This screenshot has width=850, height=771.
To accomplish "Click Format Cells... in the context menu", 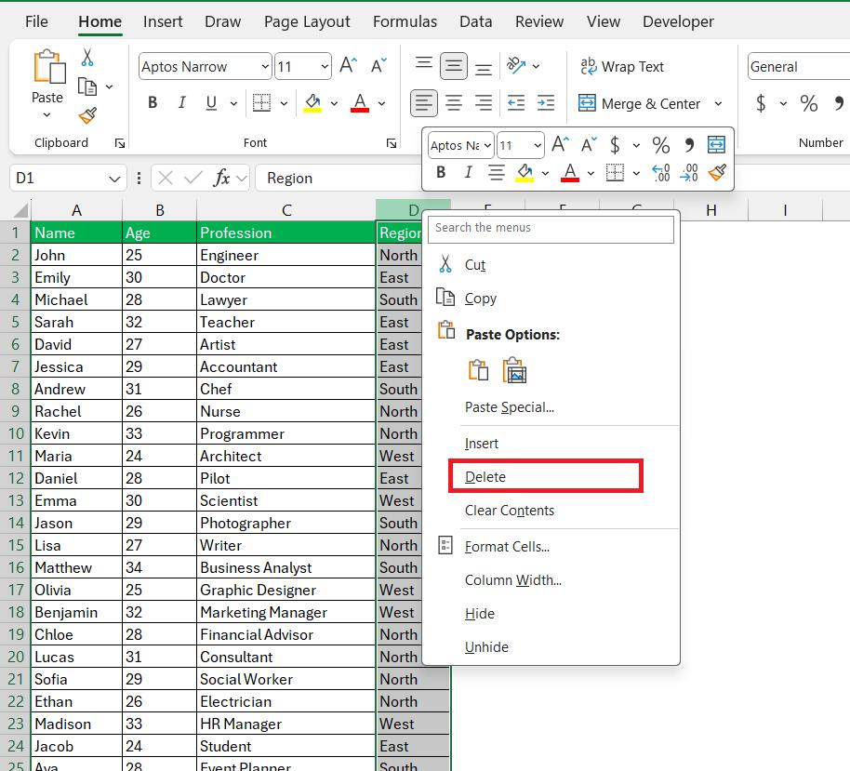I will tap(507, 547).
